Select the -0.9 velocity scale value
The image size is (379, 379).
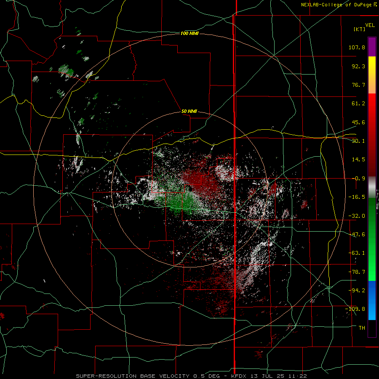point(358,179)
